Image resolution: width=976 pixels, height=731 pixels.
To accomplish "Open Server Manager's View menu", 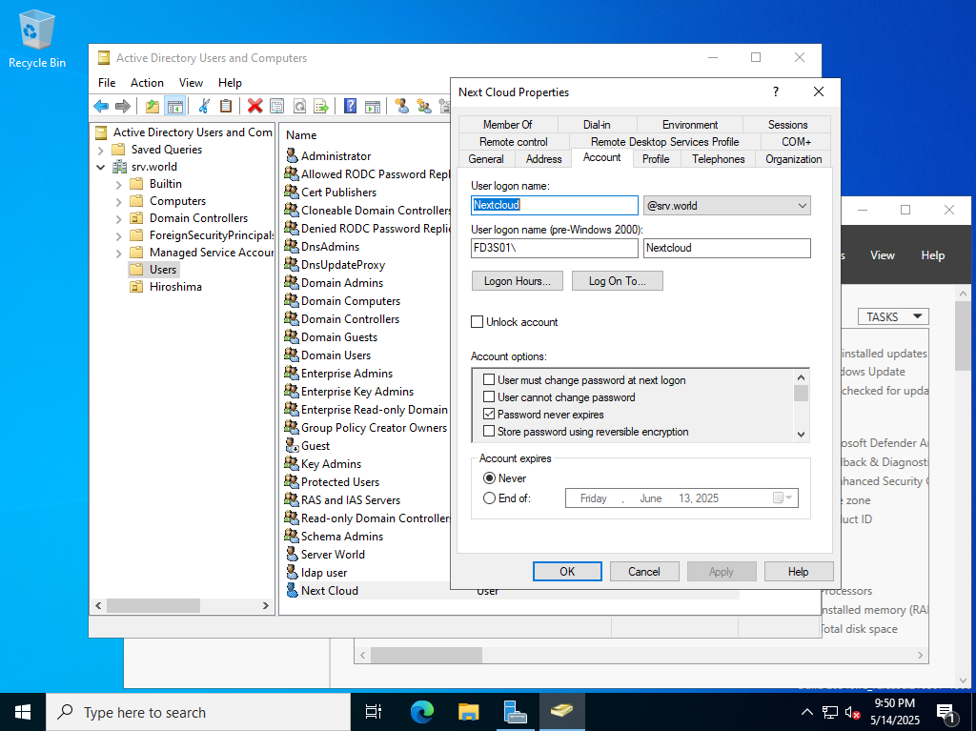I will coord(882,255).
